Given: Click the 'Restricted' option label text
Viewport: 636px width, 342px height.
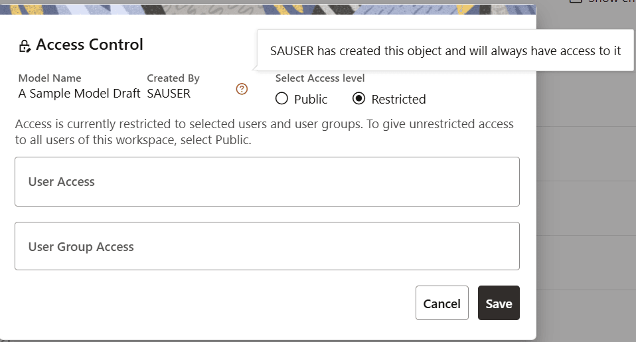Looking at the screenshot, I should click(x=398, y=100).
